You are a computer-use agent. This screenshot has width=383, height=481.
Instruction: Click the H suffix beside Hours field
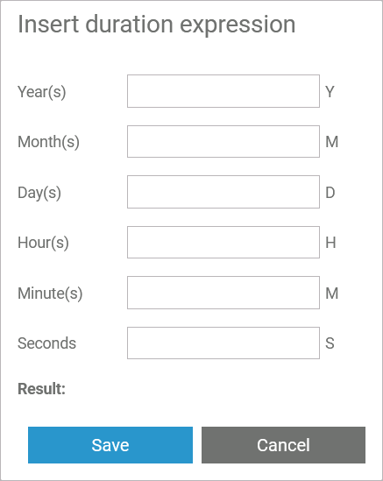[x=330, y=243]
